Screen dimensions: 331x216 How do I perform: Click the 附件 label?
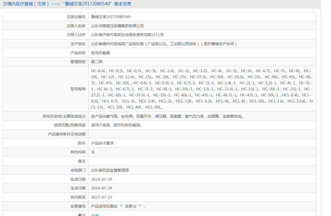pyautogui.click(x=82, y=143)
